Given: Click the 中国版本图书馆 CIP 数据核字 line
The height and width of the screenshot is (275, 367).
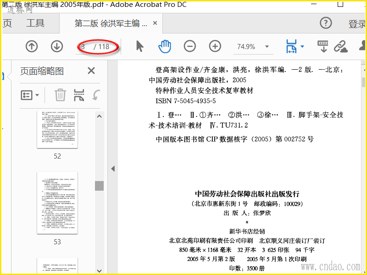Looking at the screenshot, I should point(234,139).
